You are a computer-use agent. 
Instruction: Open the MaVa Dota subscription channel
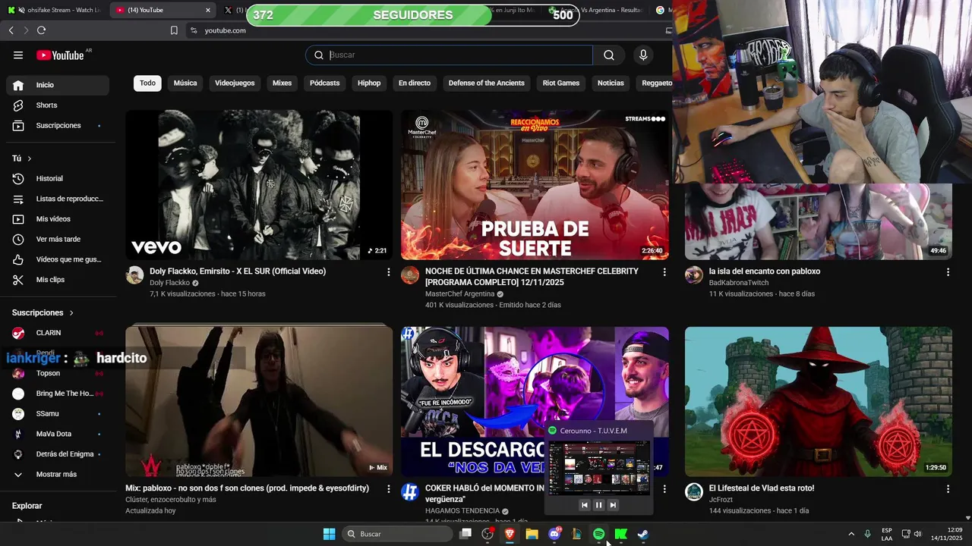pos(58,434)
